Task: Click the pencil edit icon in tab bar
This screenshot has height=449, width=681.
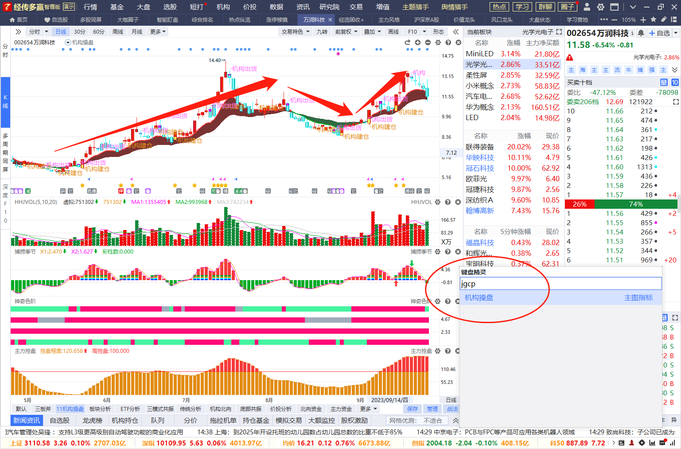Action: pos(664,20)
